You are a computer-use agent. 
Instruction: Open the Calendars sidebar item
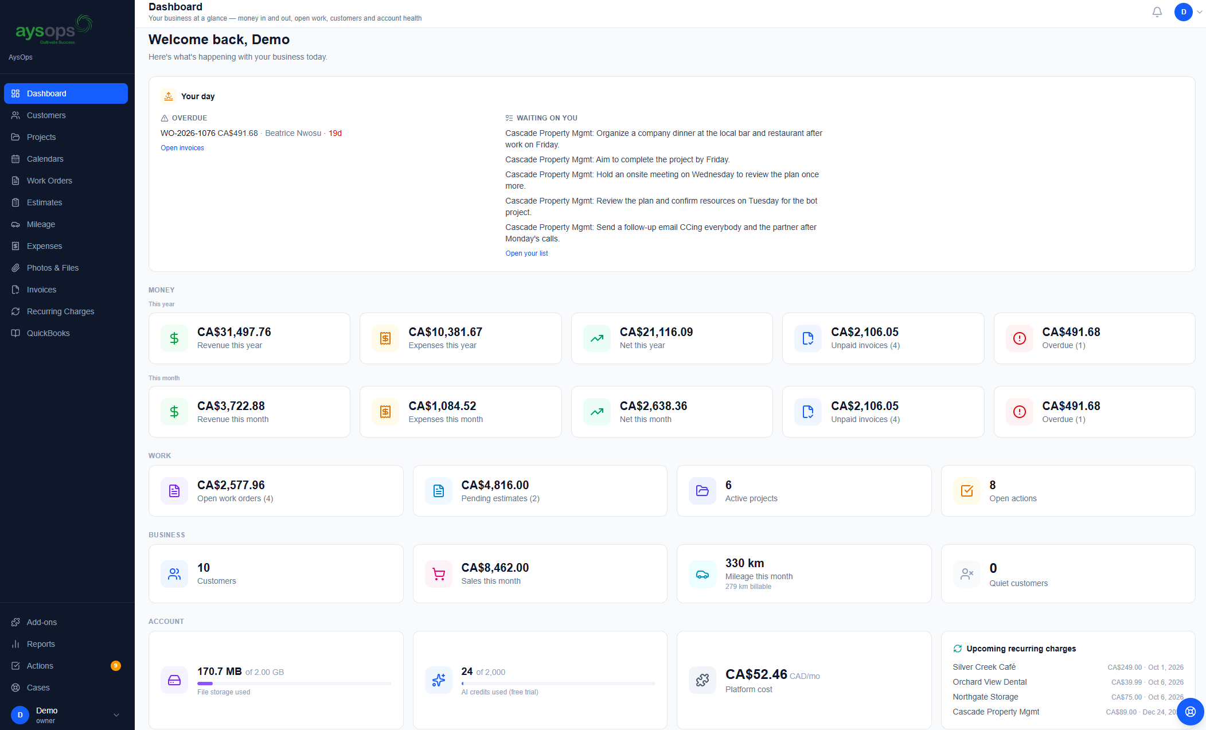pyautogui.click(x=66, y=159)
